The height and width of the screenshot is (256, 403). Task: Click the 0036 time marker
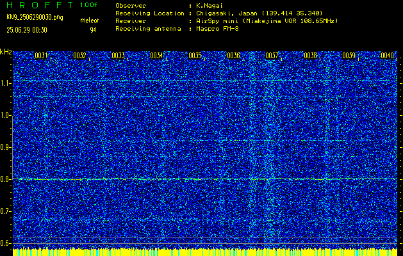pos(233,56)
